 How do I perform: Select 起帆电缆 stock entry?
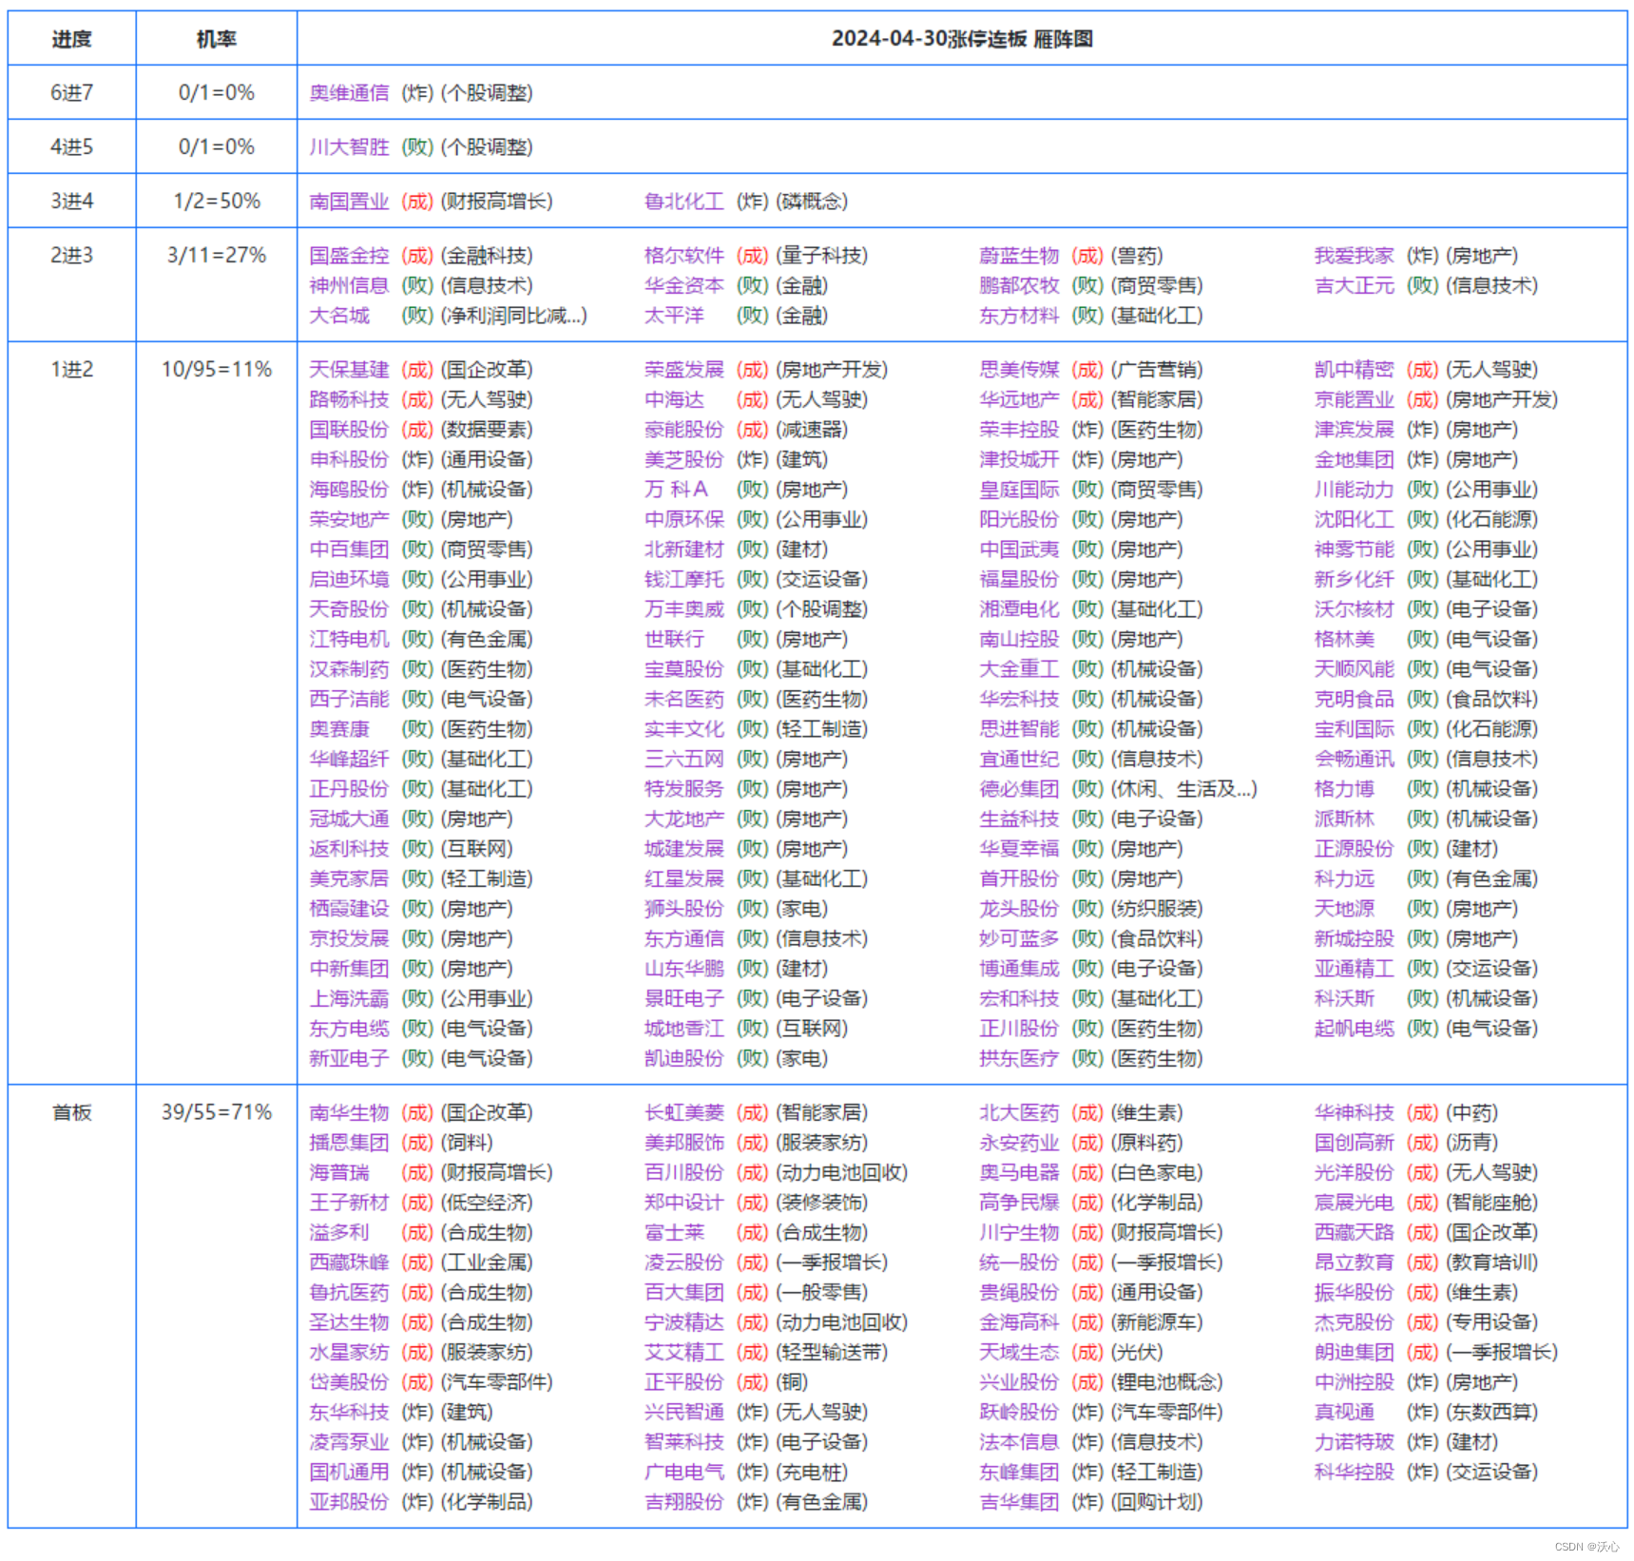pos(1354,1028)
